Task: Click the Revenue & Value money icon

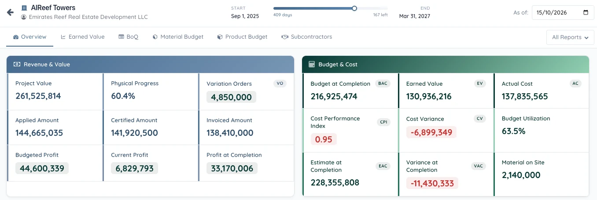Action: tap(17, 64)
